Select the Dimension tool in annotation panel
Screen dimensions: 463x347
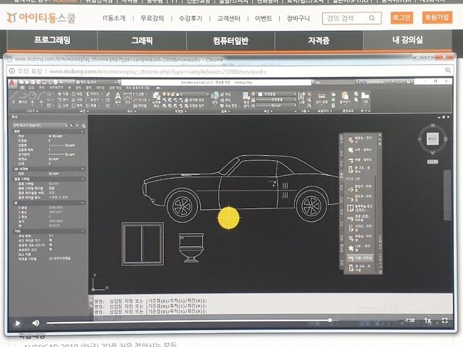click(127, 97)
